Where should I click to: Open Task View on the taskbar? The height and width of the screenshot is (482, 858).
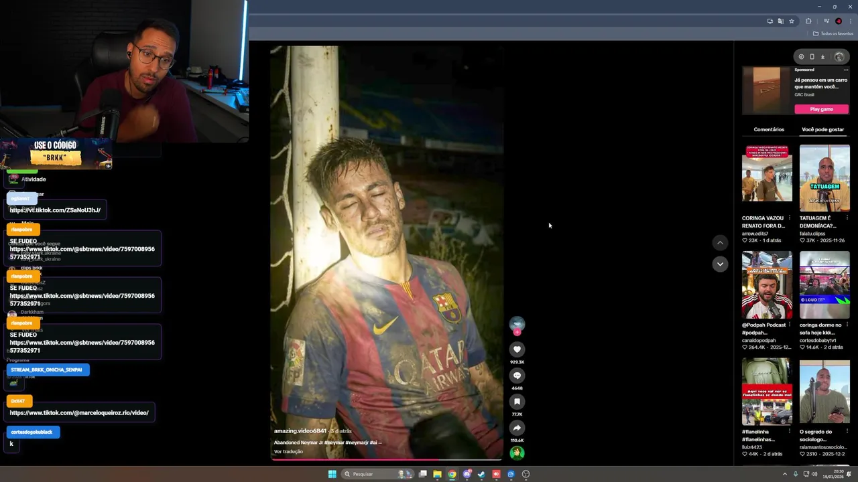(x=423, y=474)
